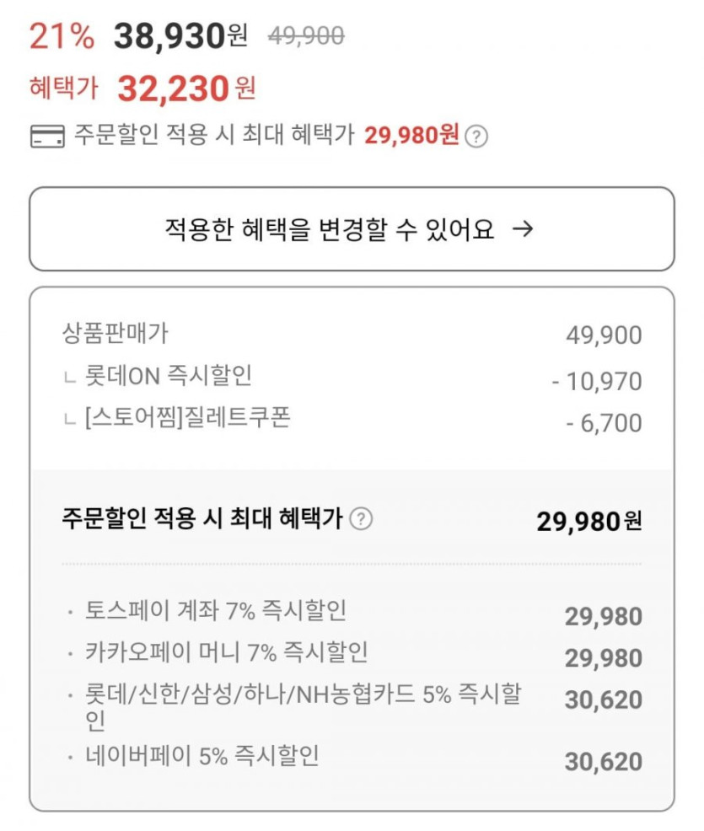Tap the 38,930원 sale price
704x831 pixels.
pos(181,36)
